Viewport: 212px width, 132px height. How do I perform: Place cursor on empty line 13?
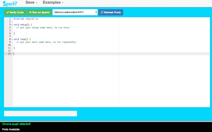111,54
